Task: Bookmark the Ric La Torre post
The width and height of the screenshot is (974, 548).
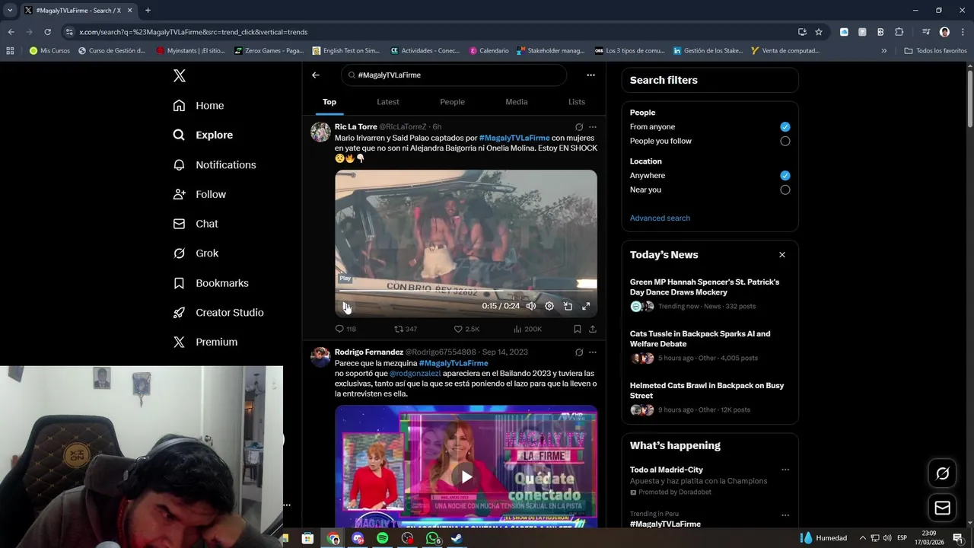Action: [577, 329]
